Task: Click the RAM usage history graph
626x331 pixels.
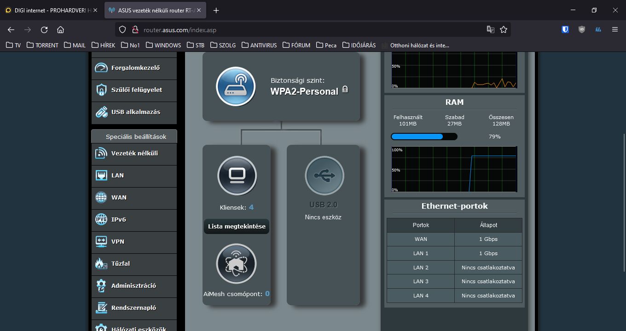Action: coord(454,169)
